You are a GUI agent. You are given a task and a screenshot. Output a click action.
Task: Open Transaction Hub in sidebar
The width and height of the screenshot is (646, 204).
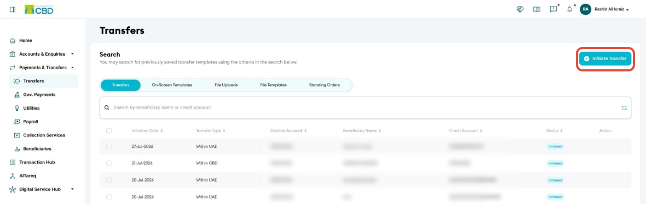pyautogui.click(x=37, y=162)
